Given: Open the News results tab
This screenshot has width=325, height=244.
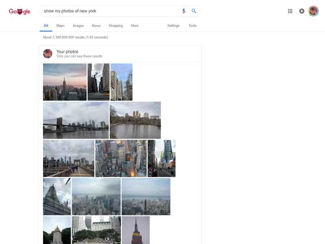Looking at the screenshot, I should coord(96,26).
